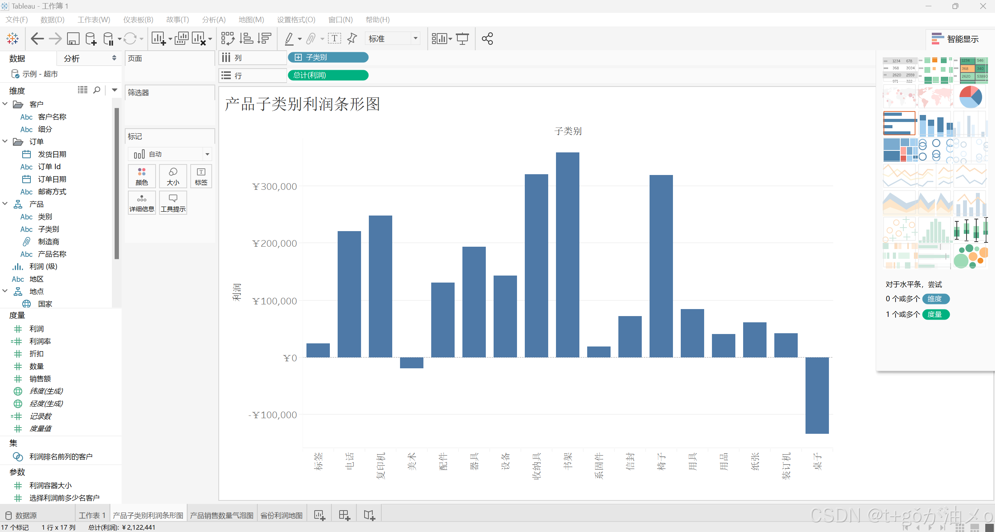Click the sort ascending toolbar icon
The width and height of the screenshot is (995, 532).
pos(246,39)
